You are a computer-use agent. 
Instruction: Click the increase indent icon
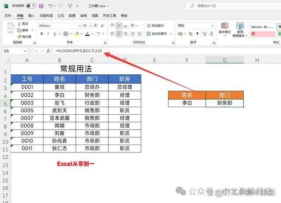point(139,33)
